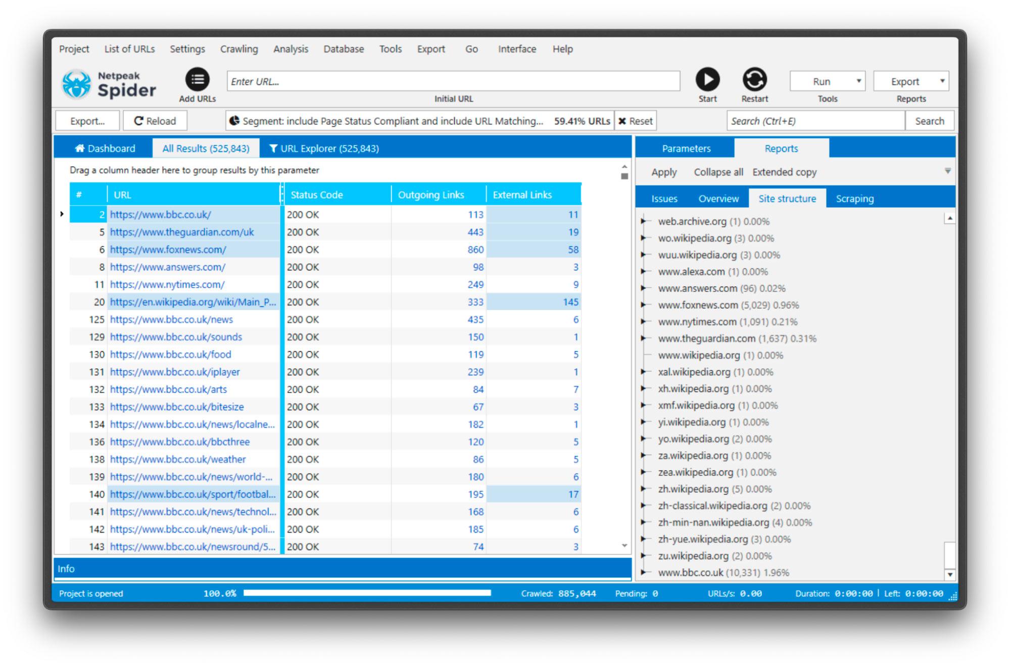Expand the www.theguardian.com node

pos(644,338)
